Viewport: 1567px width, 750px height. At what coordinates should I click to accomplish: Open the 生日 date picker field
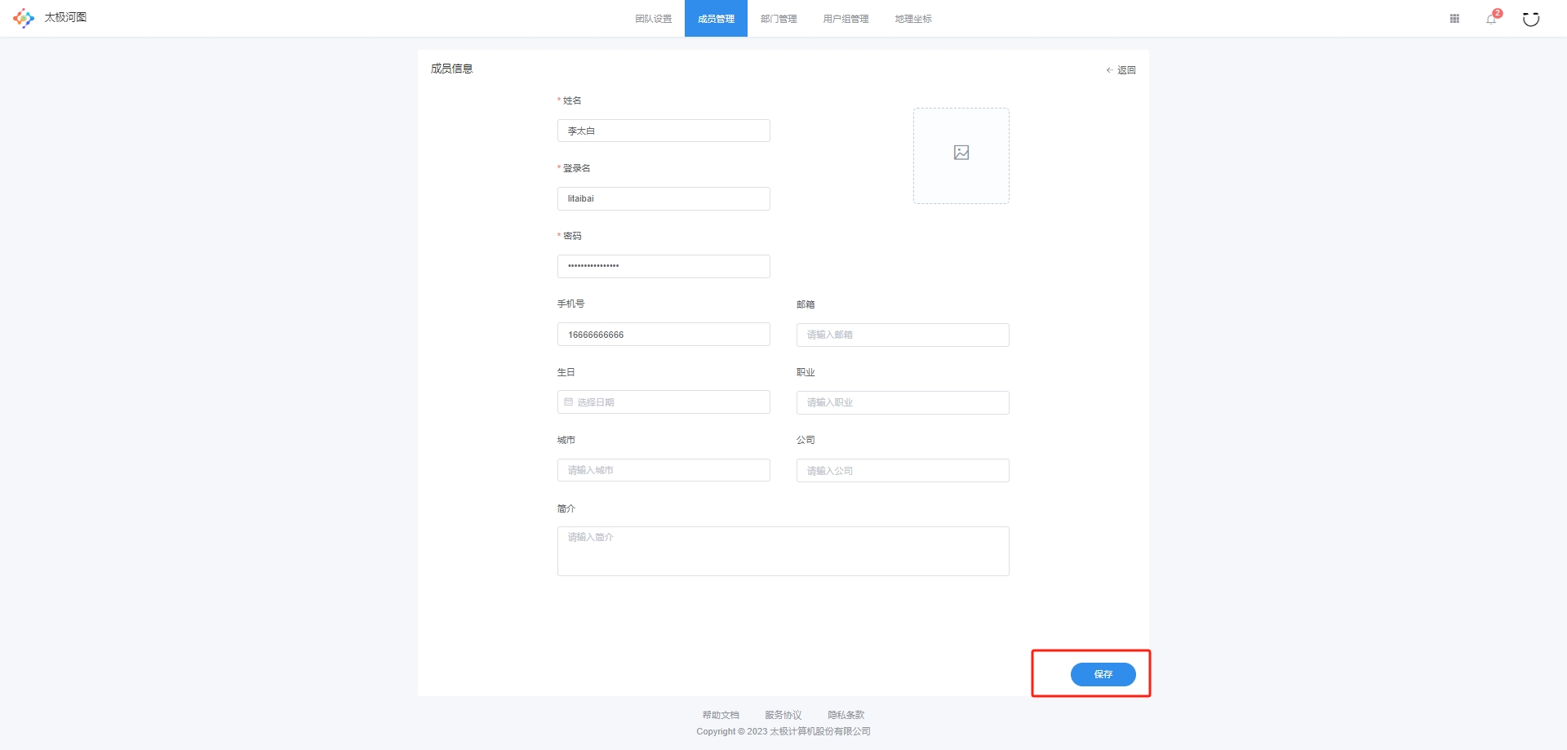(664, 402)
